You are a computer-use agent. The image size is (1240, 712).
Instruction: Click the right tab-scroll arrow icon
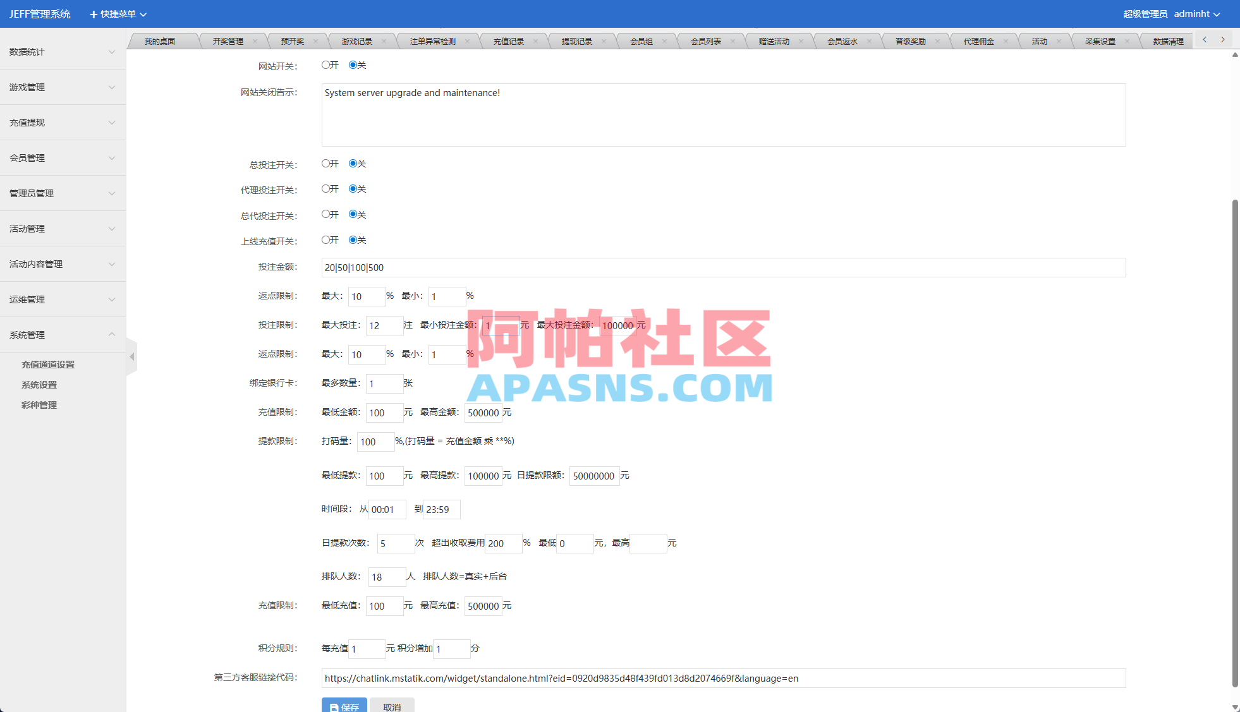[x=1224, y=39]
